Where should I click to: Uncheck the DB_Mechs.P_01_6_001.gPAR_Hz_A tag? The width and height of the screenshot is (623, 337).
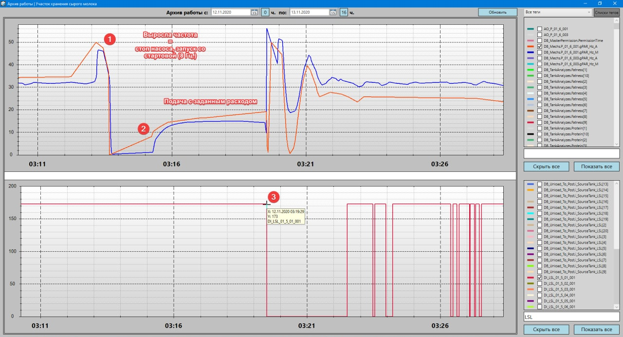coord(539,46)
